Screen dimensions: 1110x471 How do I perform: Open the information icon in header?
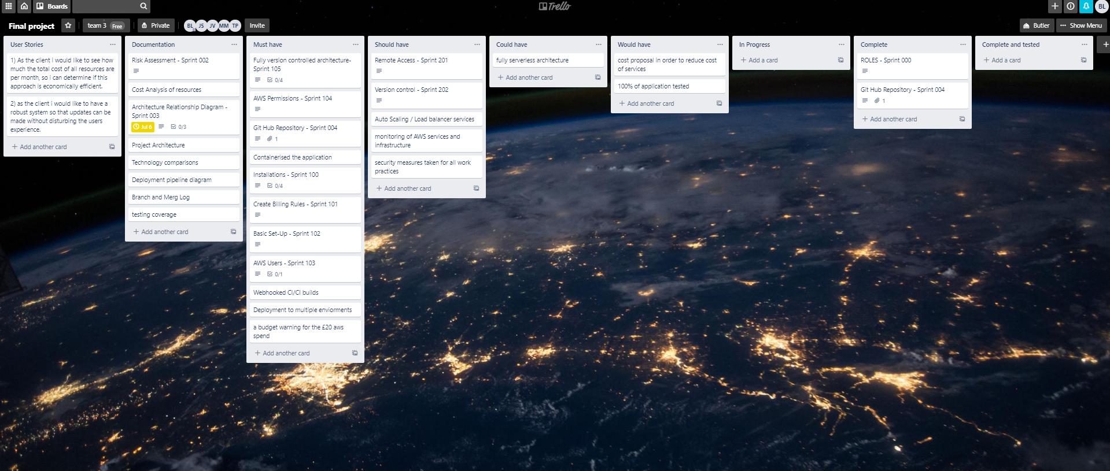pyautogui.click(x=1071, y=6)
